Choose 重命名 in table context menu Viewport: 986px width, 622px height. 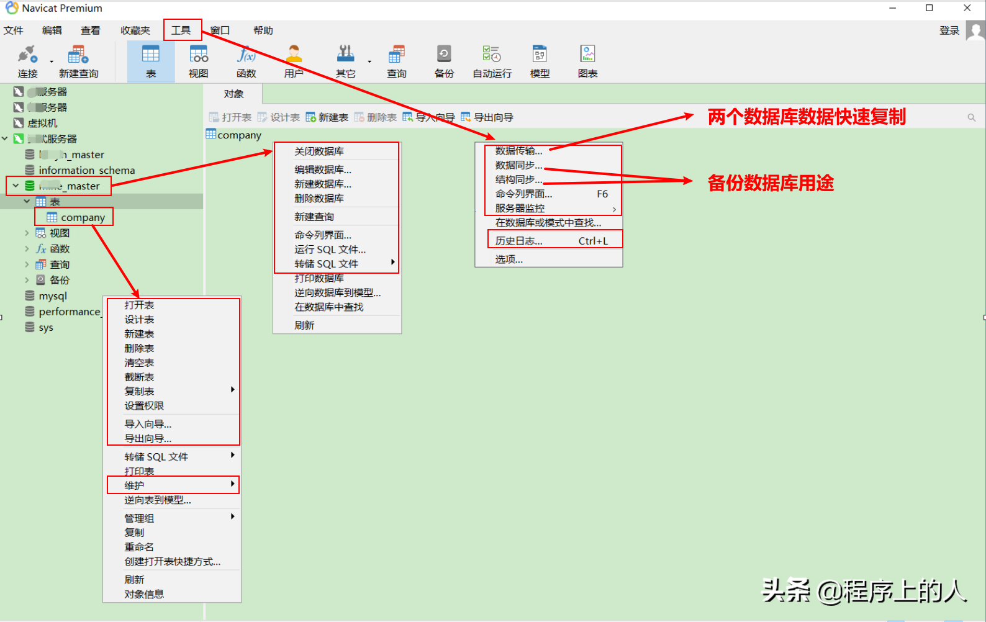[172, 547]
